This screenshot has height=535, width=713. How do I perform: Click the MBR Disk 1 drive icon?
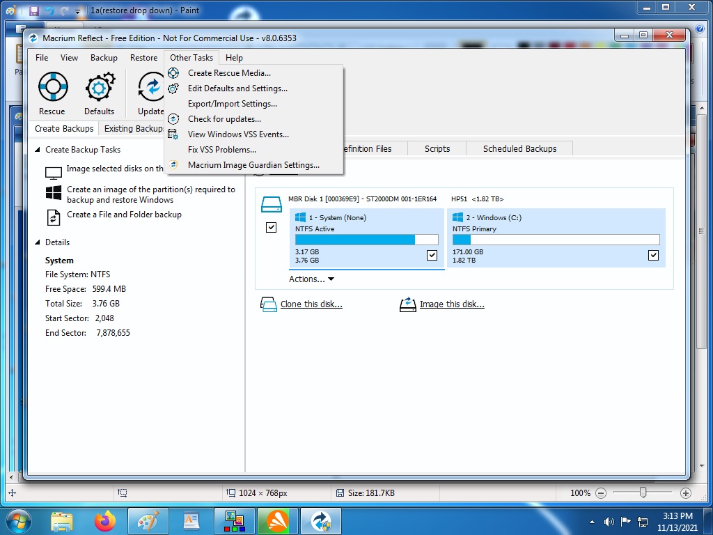coord(272,204)
